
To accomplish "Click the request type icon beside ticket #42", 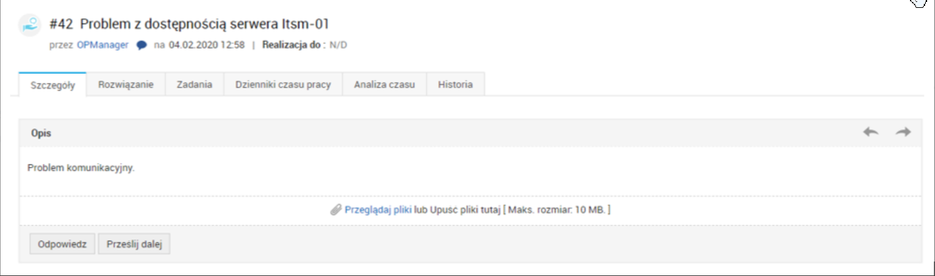I will click(x=28, y=24).
